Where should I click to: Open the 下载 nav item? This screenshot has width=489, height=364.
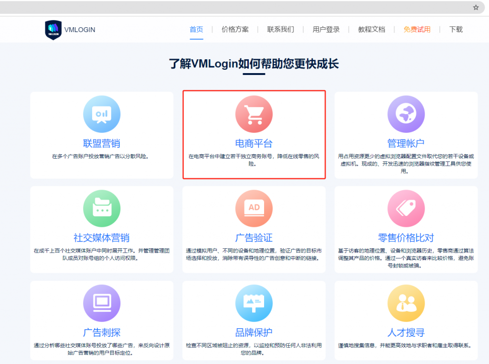tap(456, 30)
